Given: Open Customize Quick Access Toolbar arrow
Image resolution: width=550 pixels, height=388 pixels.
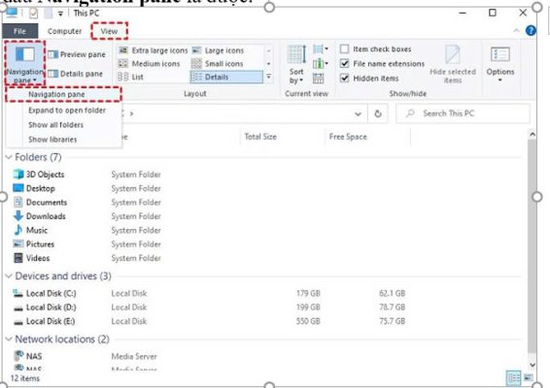Looking at the screenshot, I should [x=60, y=14].
